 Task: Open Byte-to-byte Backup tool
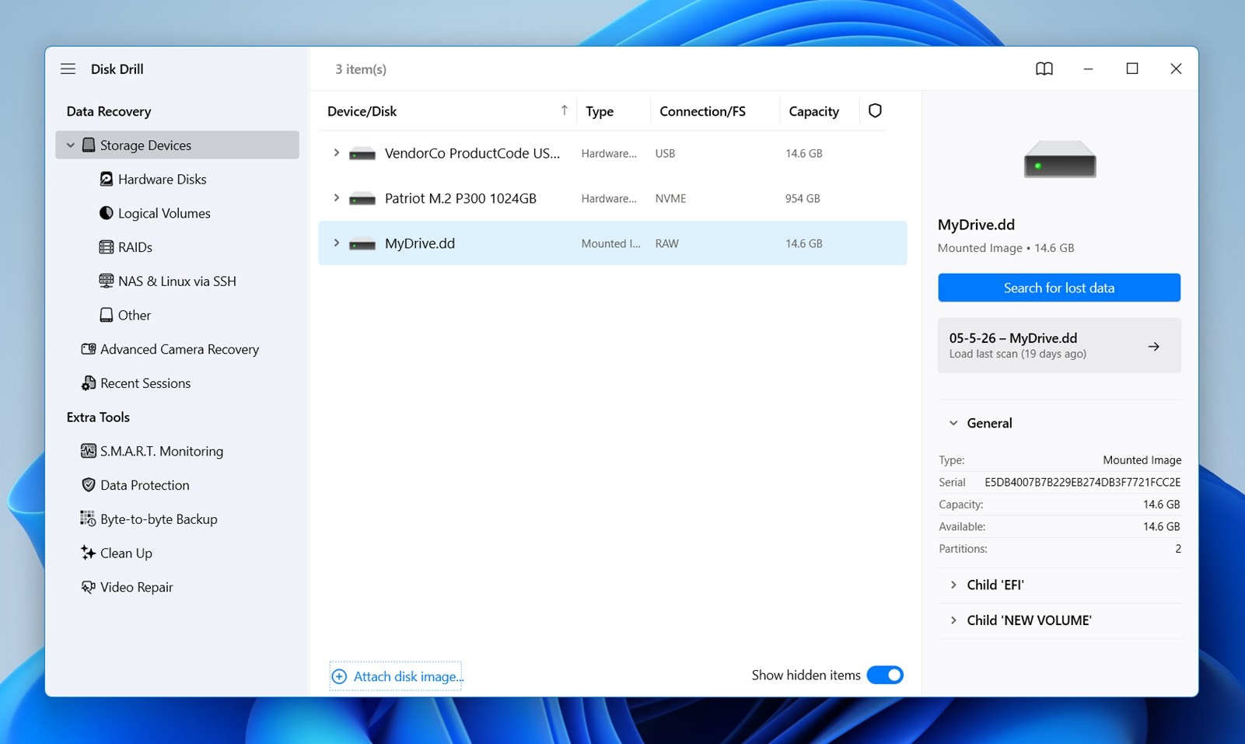pyautogui.click(x=159, y=519)
